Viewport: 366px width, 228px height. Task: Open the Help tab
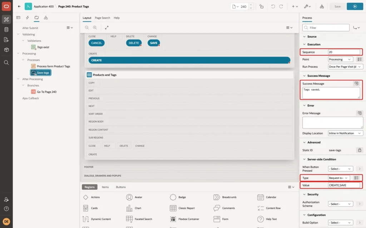pyautogui.click(x=117, y=18)
